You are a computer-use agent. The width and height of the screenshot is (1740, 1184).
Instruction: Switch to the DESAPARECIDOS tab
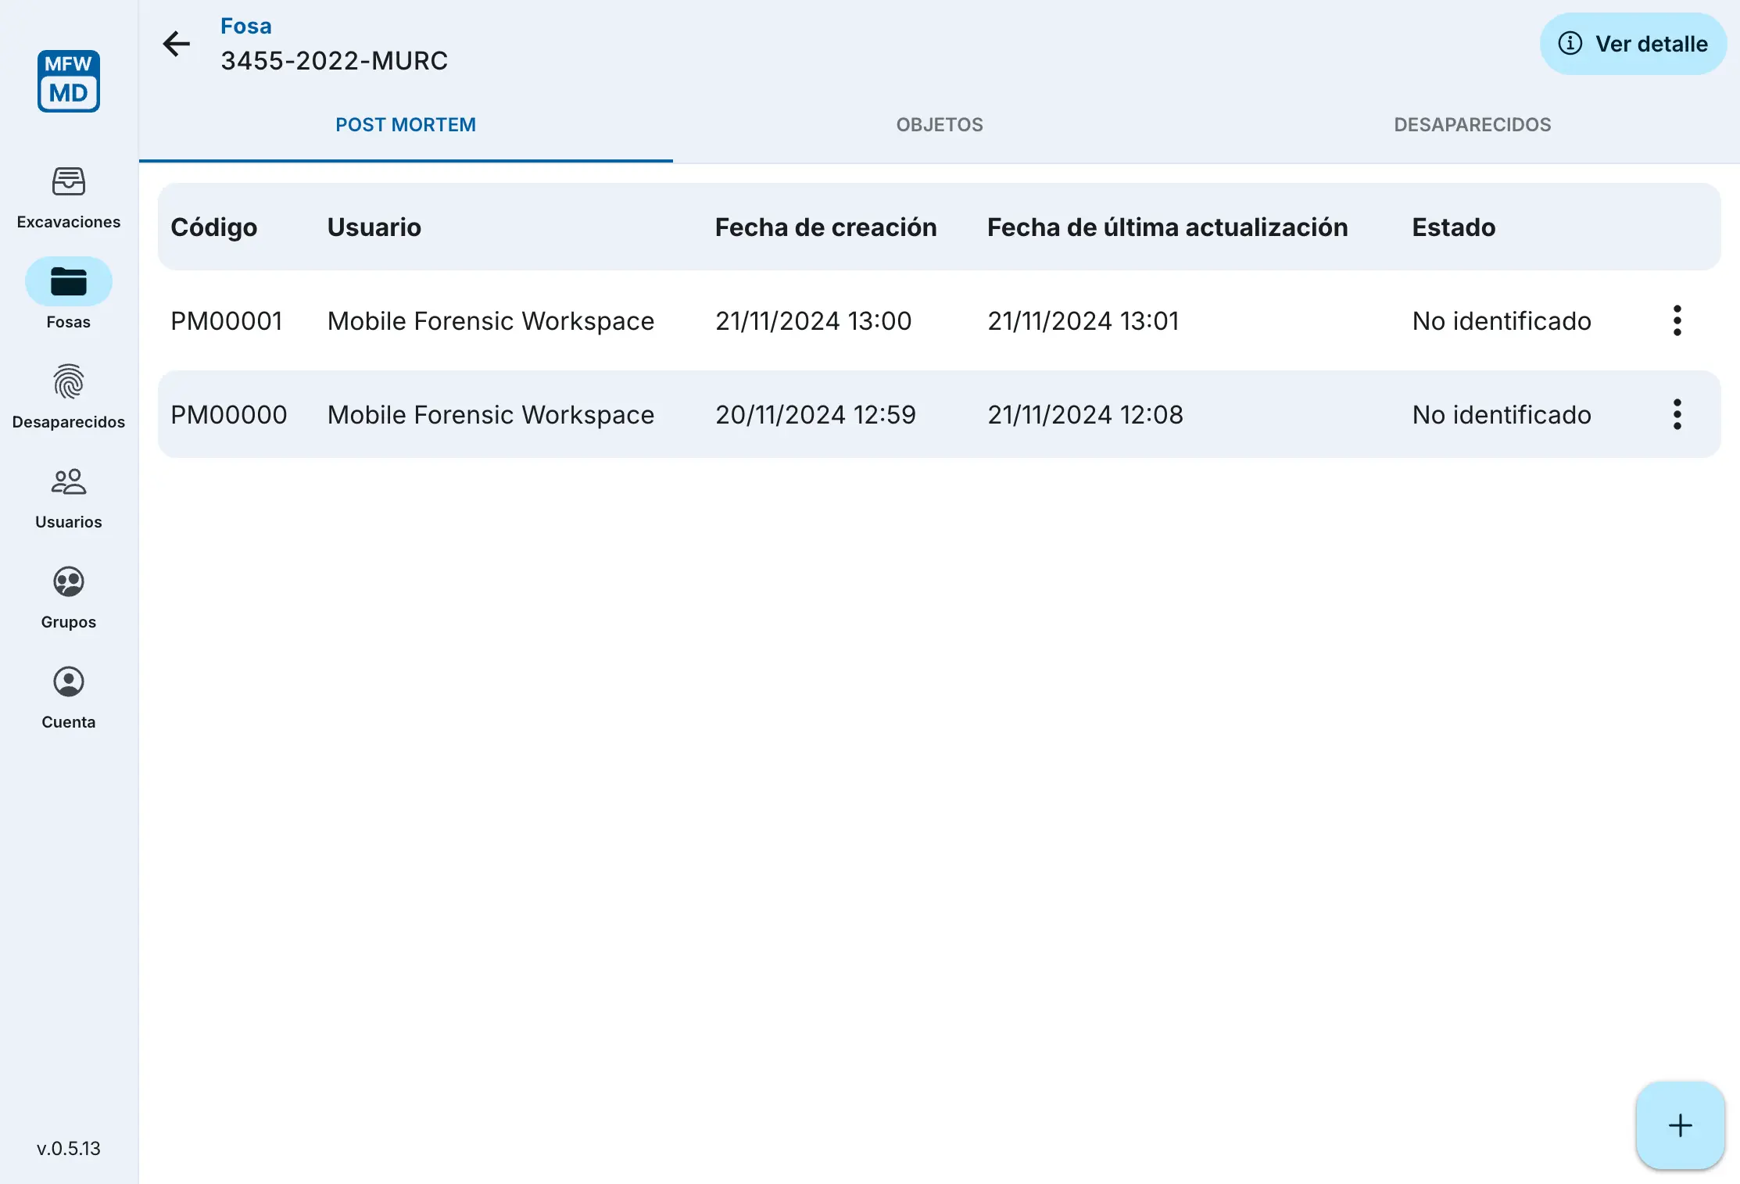[x=1472, y=125]
